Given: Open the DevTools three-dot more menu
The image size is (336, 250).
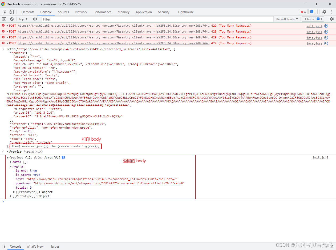Looking at the screenshot, I should 332,12.
